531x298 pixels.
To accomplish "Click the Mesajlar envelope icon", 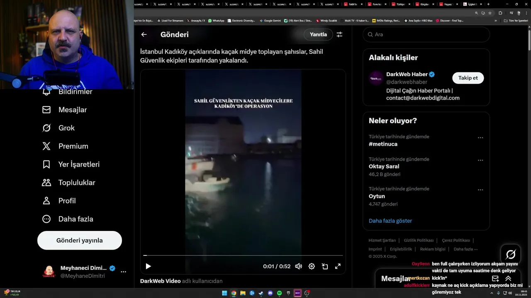I will (46, 110).
